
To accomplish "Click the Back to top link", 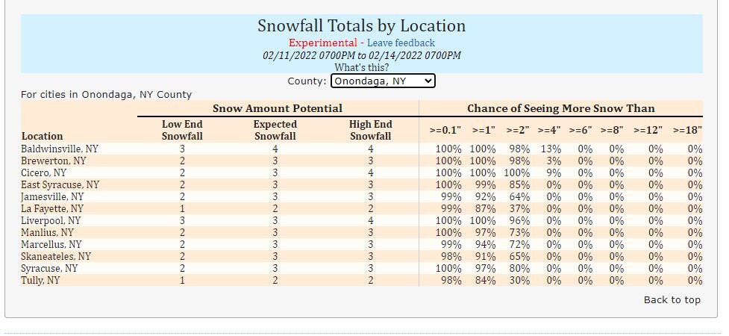I will point(672,300).
